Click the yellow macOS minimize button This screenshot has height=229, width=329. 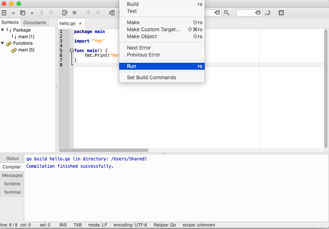tap(11, 4)
